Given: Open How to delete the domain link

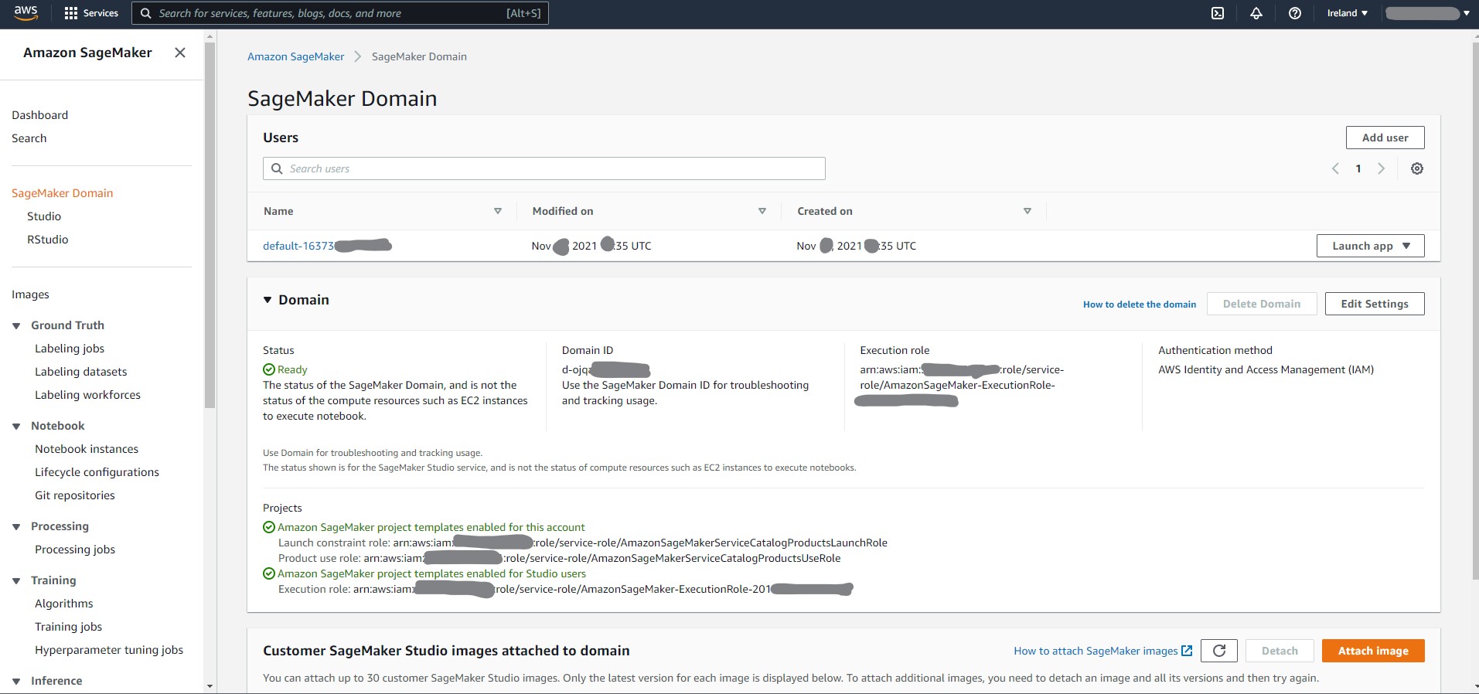Looking at the screenshot, I should pos(1140,304).
